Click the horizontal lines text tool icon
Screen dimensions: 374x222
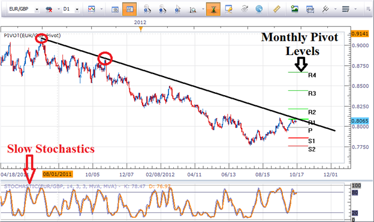point(345,10)
